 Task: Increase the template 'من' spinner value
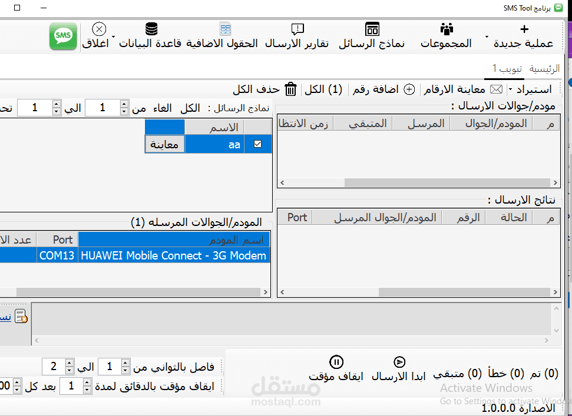(124, 104)
